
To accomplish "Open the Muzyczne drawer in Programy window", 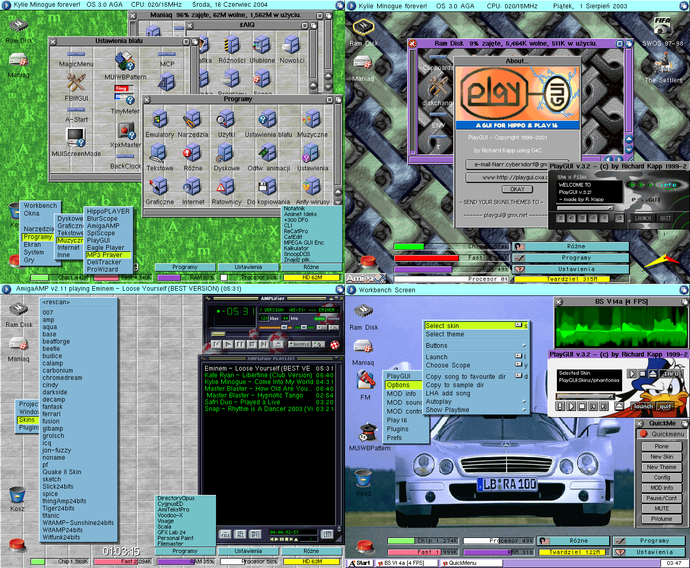I will click(312, 123).
